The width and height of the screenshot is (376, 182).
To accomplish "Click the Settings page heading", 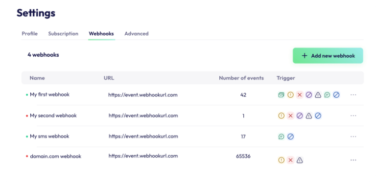I will coord(36,13).
